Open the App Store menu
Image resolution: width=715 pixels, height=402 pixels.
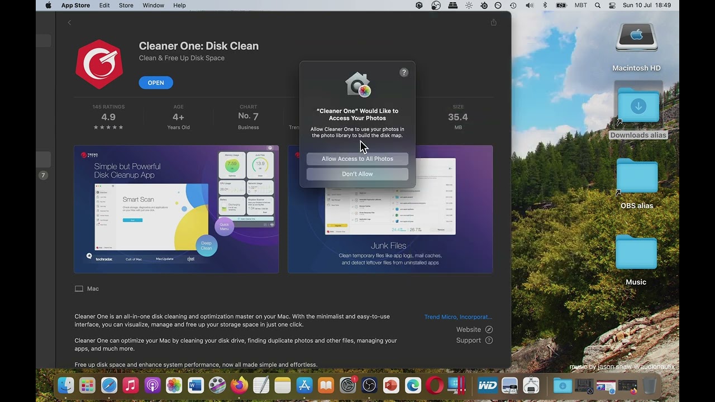(75, 5)
